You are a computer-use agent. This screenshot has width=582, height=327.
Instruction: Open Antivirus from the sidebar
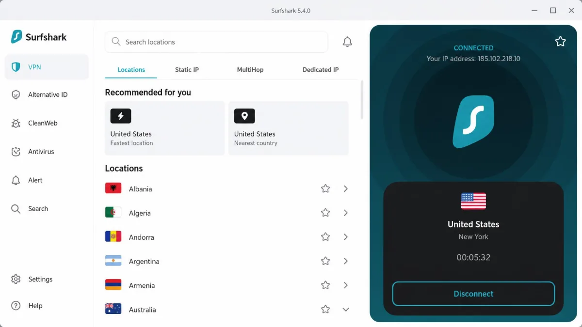[x=47, y=152]
